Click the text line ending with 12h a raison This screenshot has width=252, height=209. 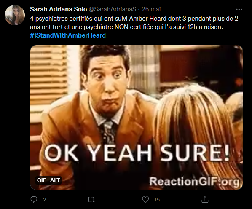pyautogui.click(x=126, y=27)
